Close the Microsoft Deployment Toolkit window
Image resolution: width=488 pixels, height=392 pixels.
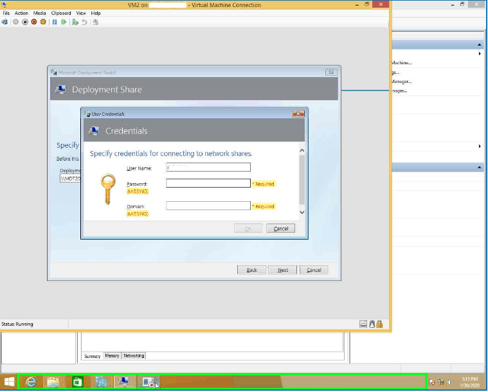coord(331,73)
